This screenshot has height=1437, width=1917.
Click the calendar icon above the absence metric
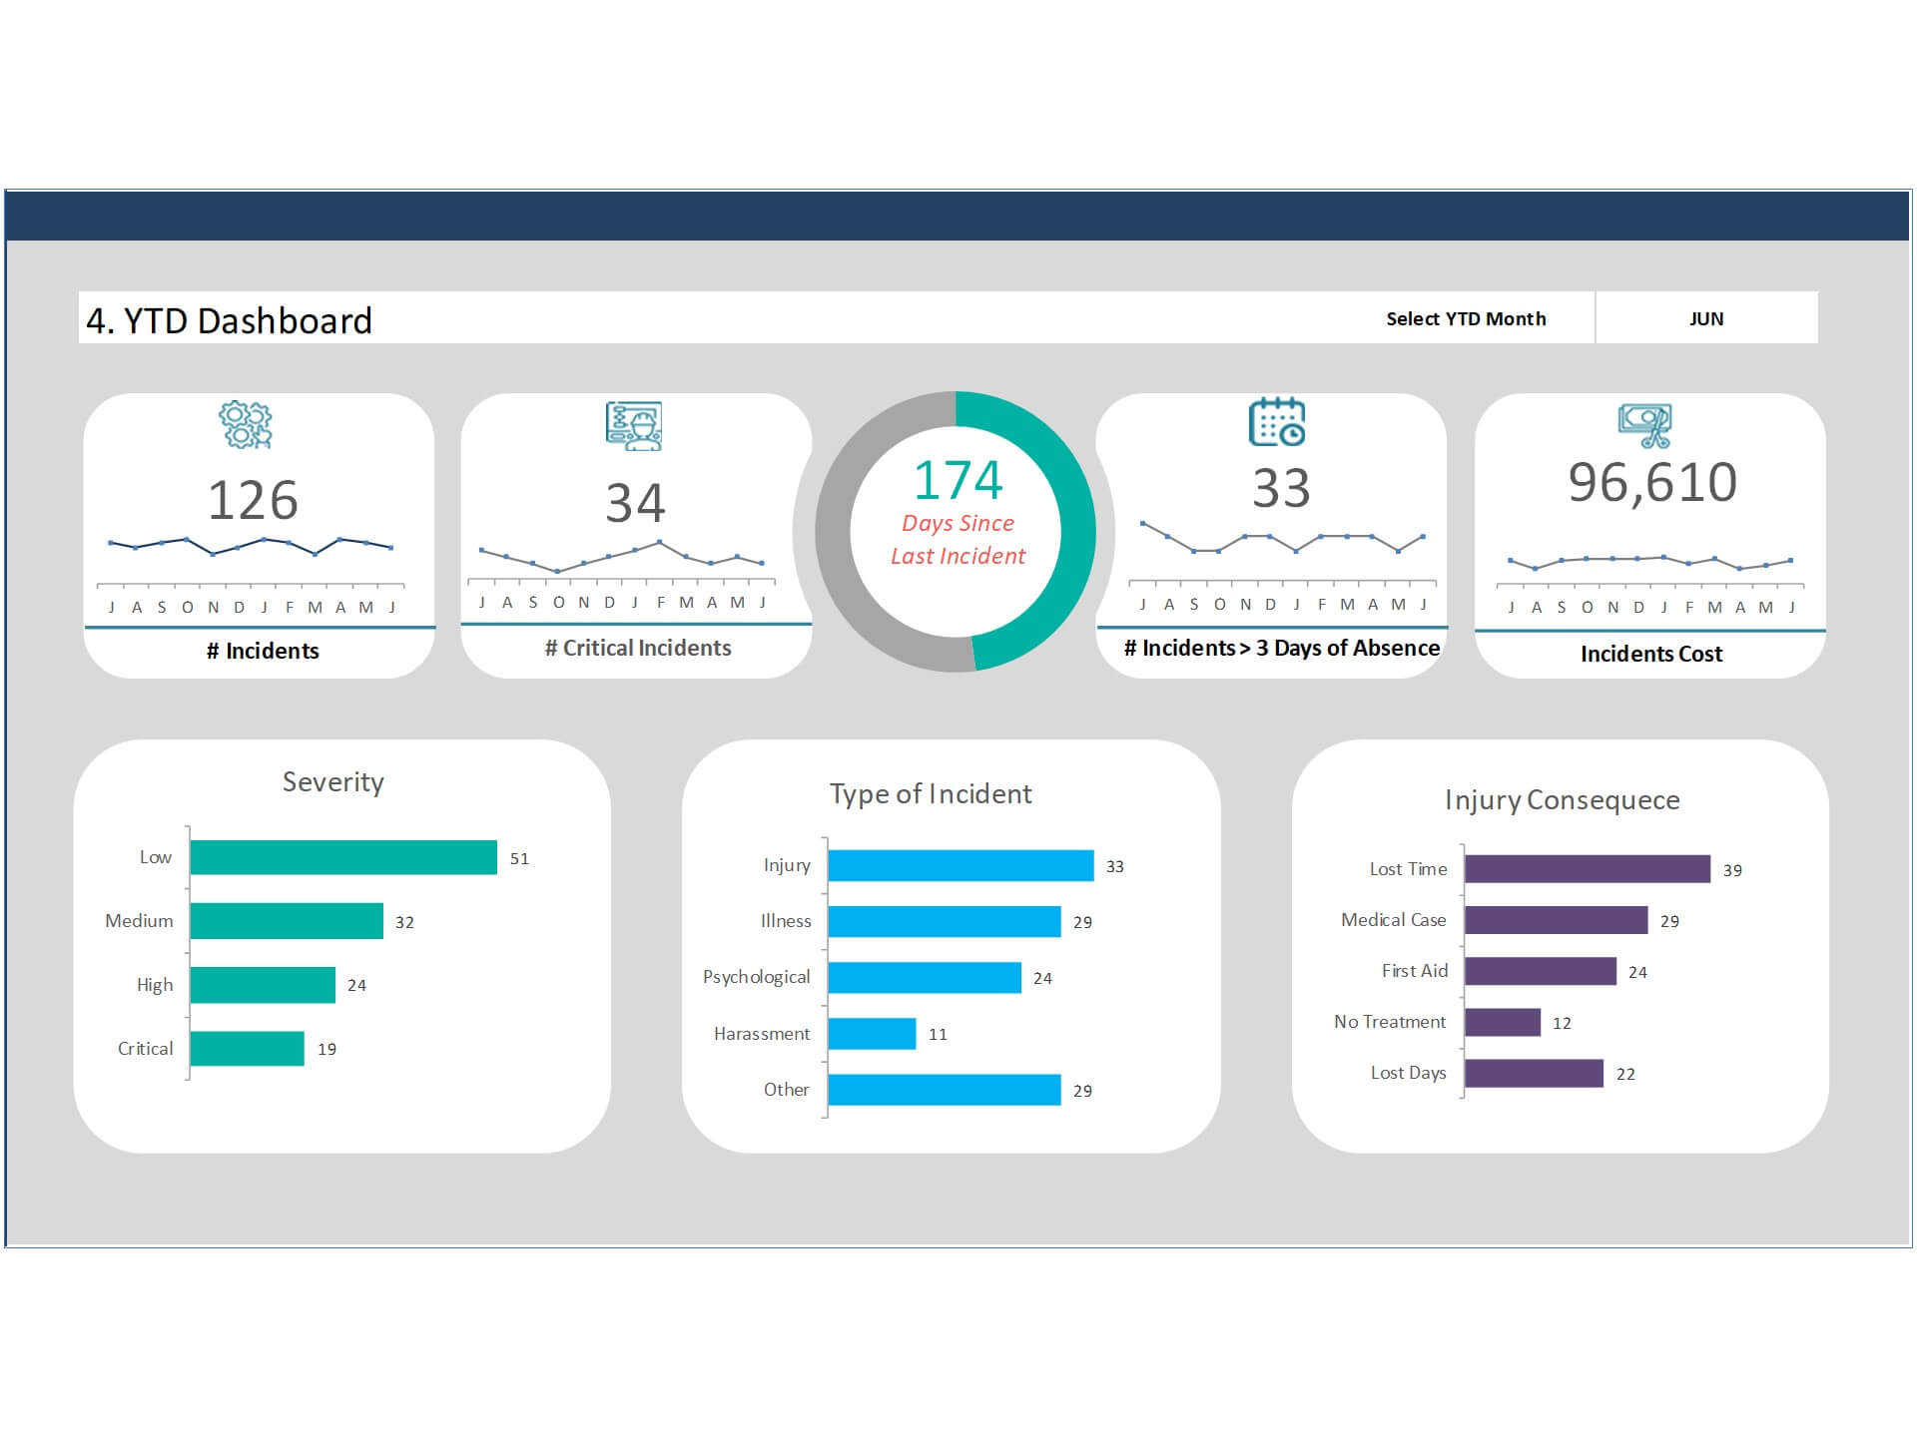(x=1275, y=423)
